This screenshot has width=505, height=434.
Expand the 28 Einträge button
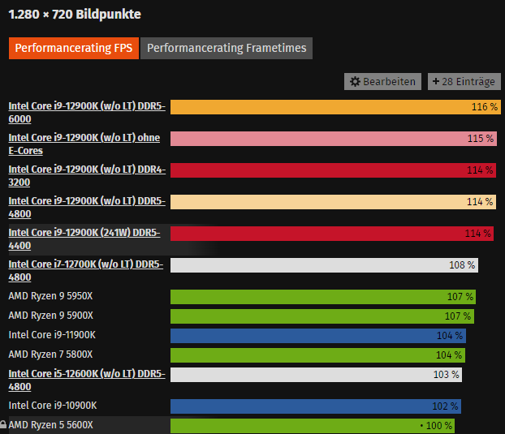pyautogui.click(x=464, y=81)
